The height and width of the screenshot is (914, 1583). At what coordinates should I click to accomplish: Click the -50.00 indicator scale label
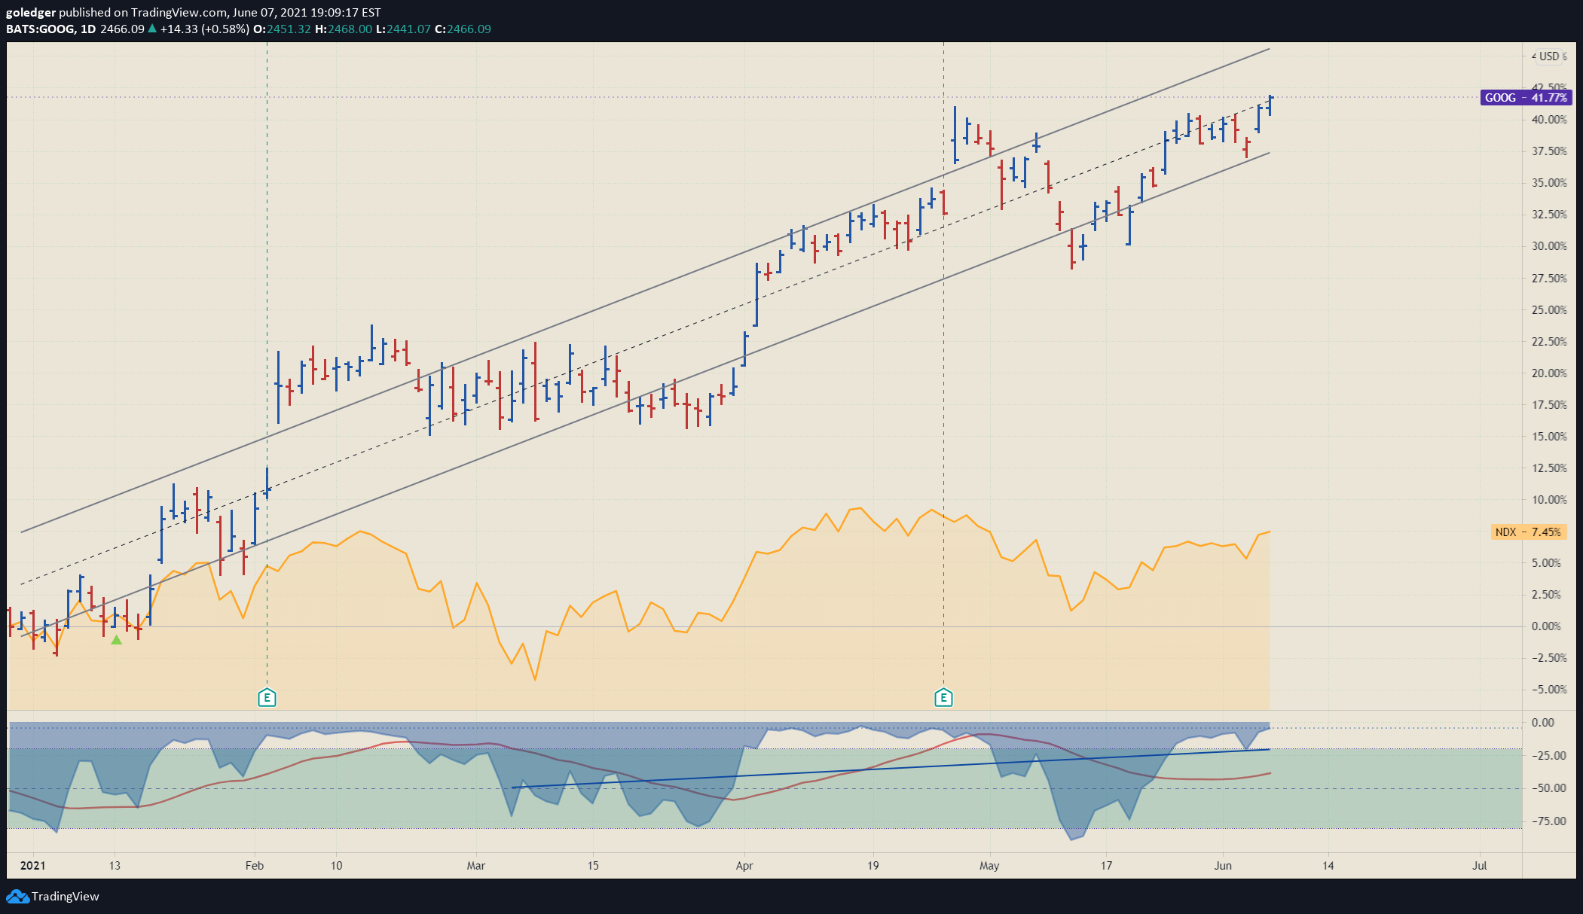point(1548,788)
